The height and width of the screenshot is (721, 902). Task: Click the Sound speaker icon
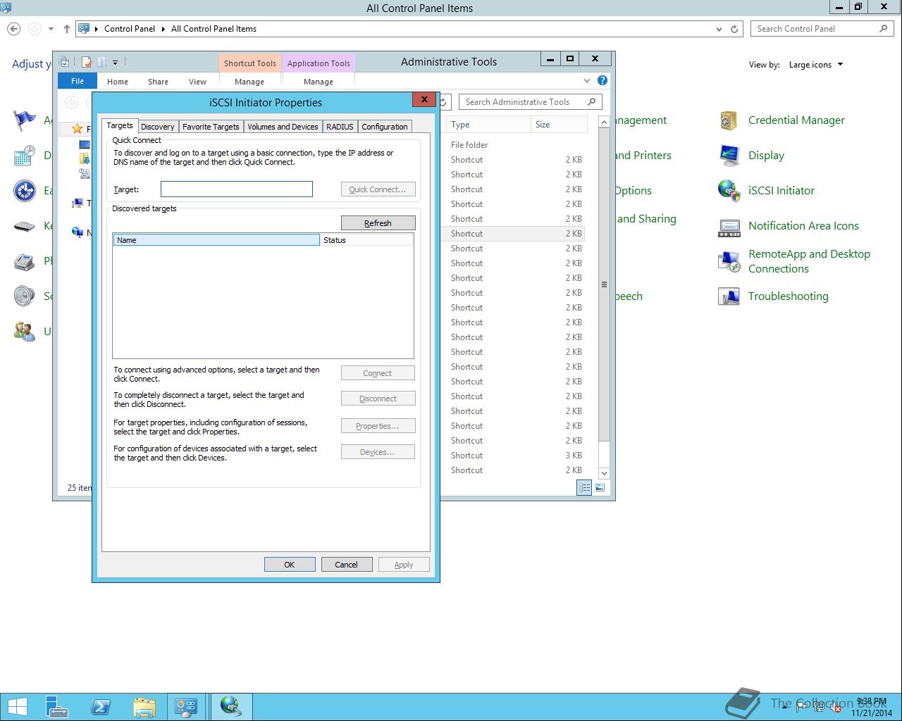pos(25,296)
